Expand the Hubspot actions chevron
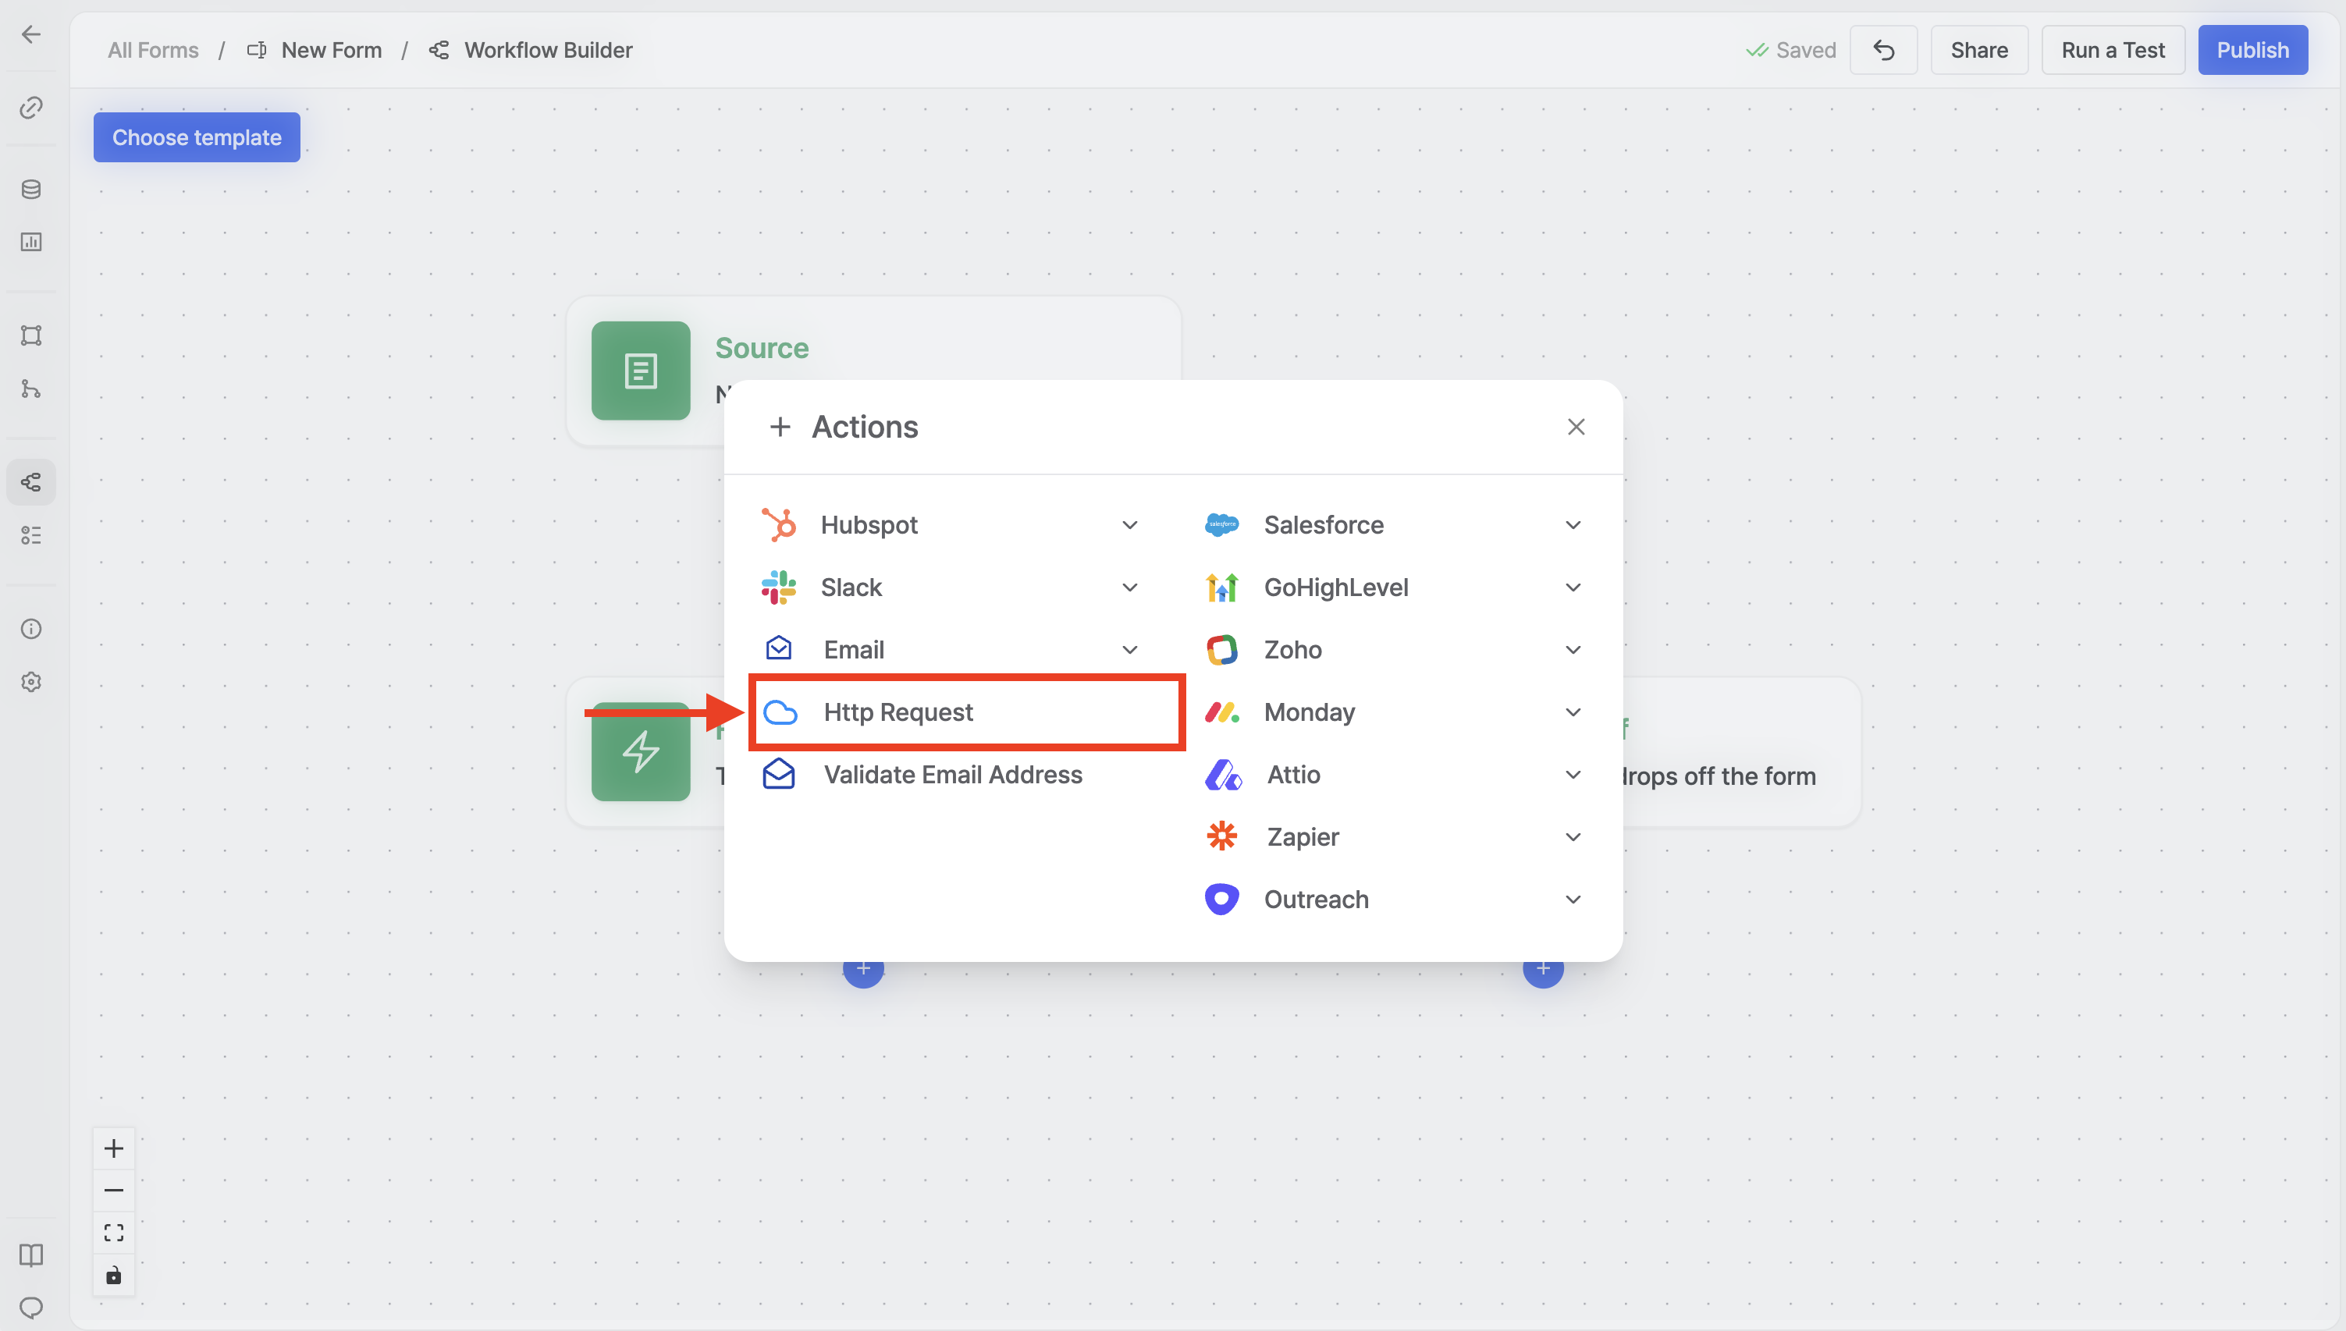Viewport: 2346px width, 1331px height. click(1130, 525)
